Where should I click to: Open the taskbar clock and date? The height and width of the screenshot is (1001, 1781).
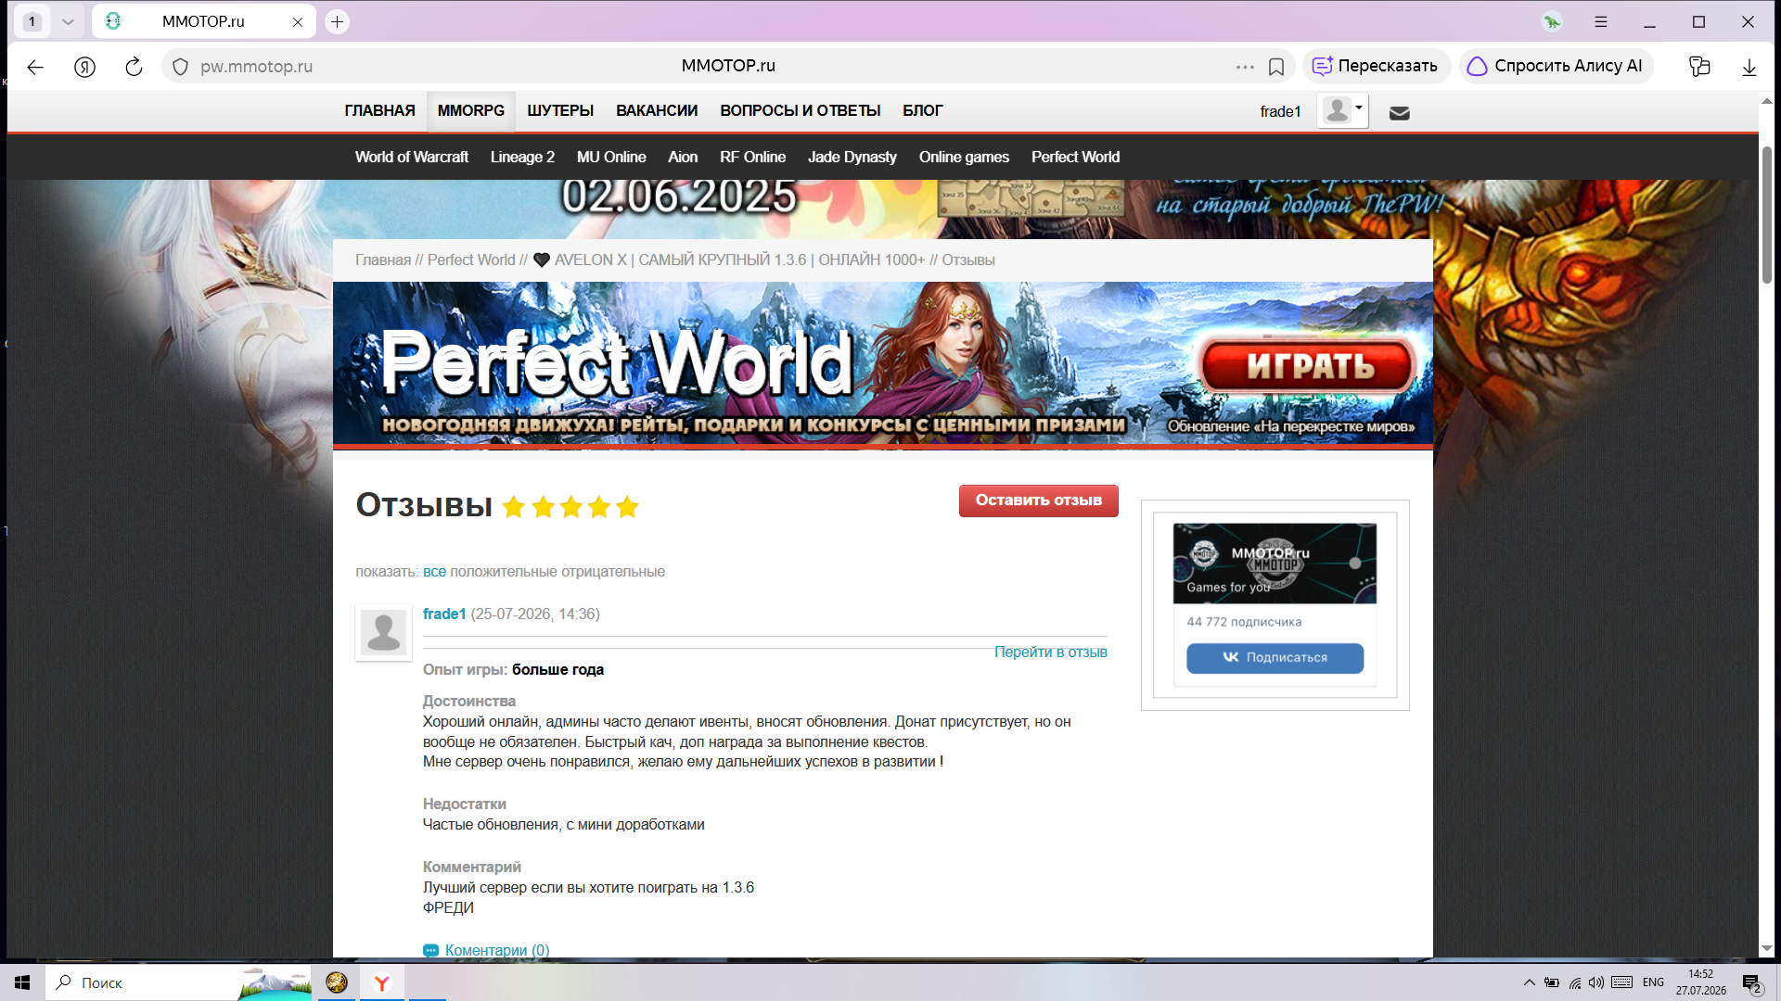(1701, 982)
